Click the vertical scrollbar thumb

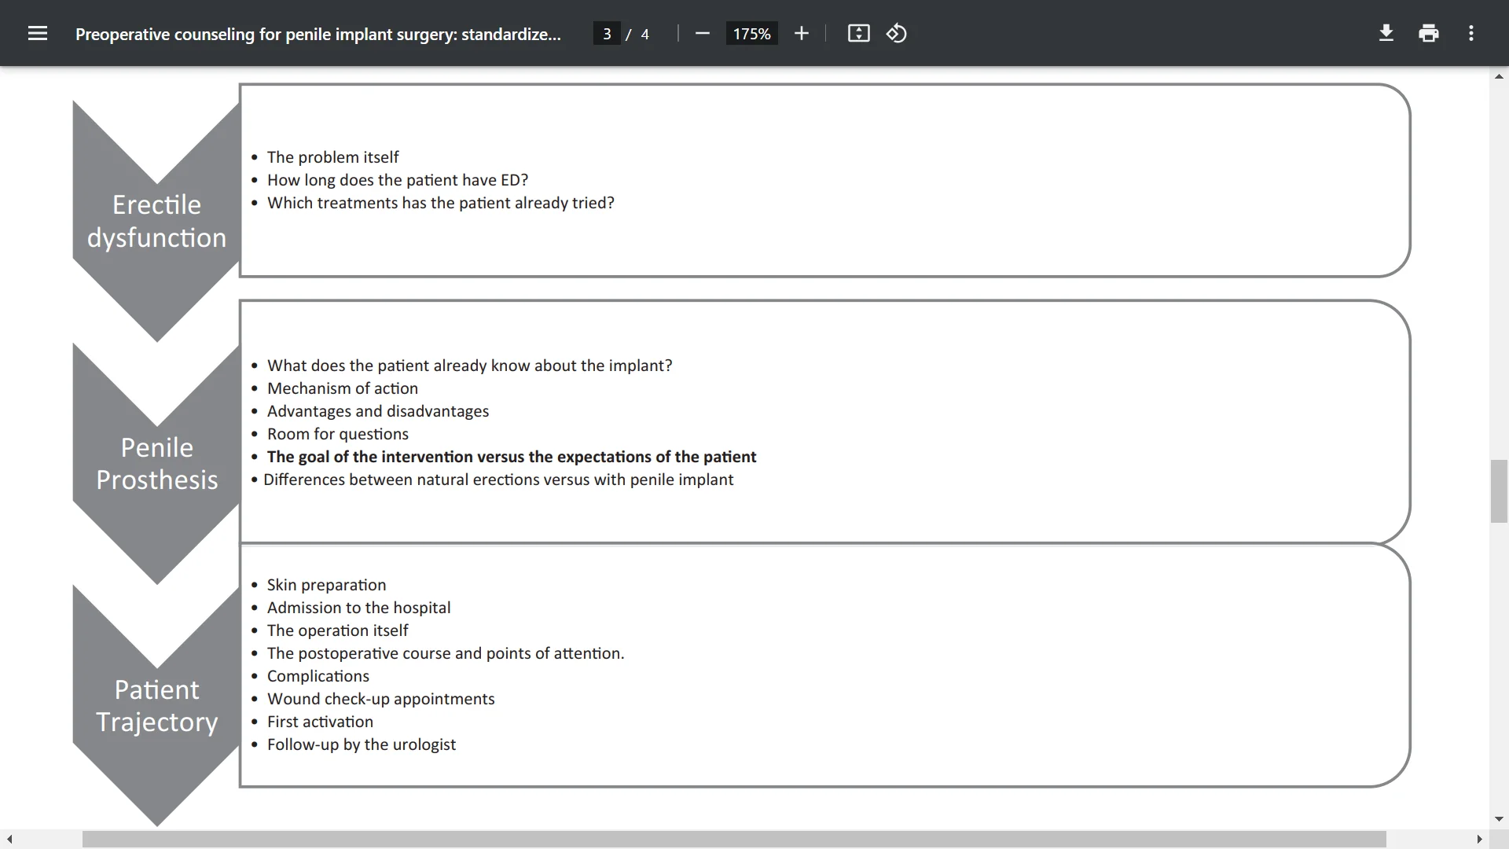1499,491
